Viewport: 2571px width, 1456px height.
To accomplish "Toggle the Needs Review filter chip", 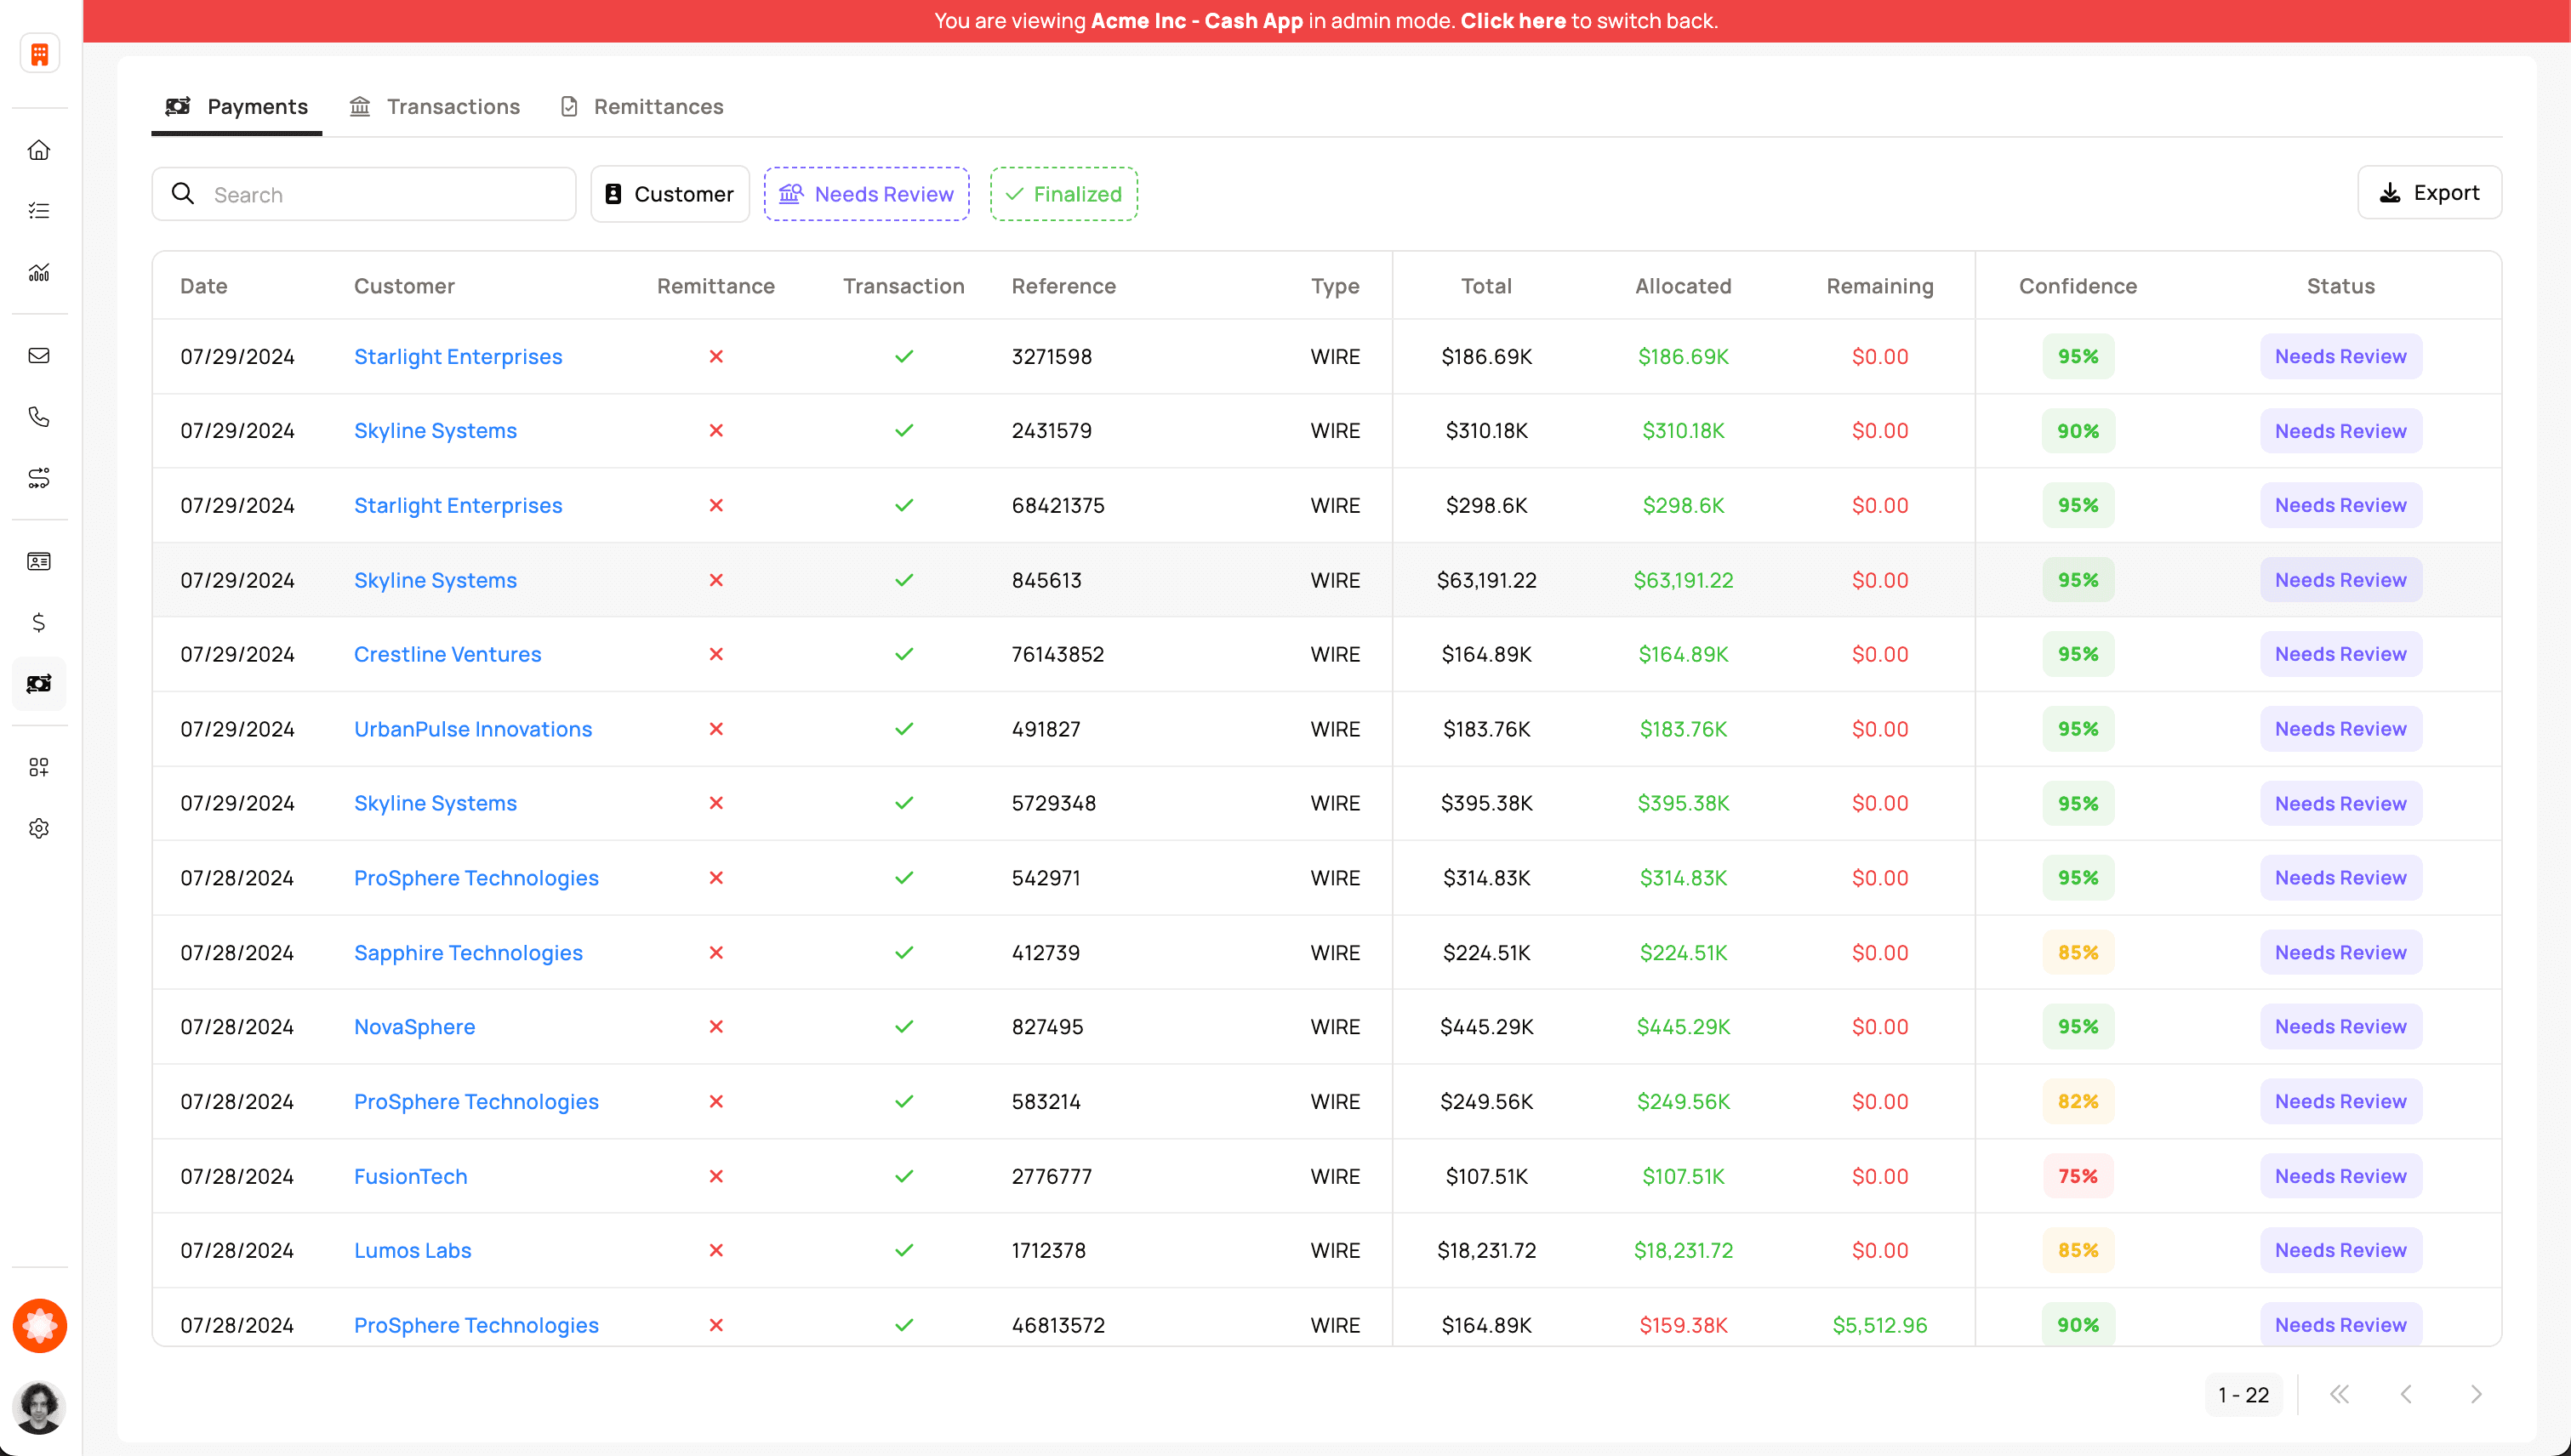I will [x=866, y=194].
